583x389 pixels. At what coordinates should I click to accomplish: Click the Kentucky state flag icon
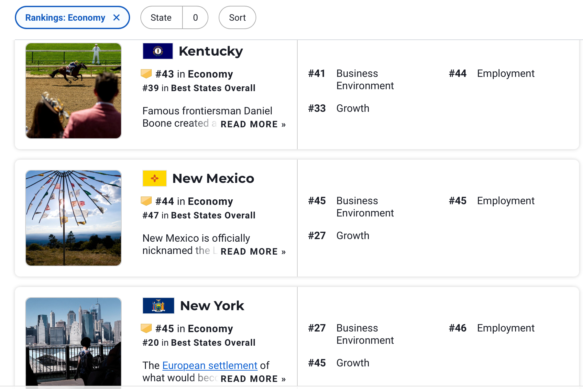coord(158,51)
